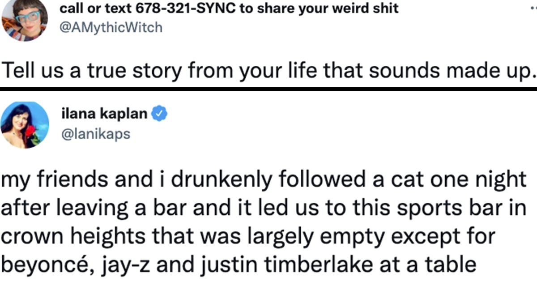Open the @AMythicWitch profile picture
537x281 pixels.
point(25,20)
